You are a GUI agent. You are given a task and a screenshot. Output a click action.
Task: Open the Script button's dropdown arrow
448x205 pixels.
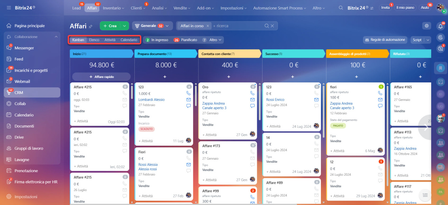pyautogui.click(x=427, y=40)
